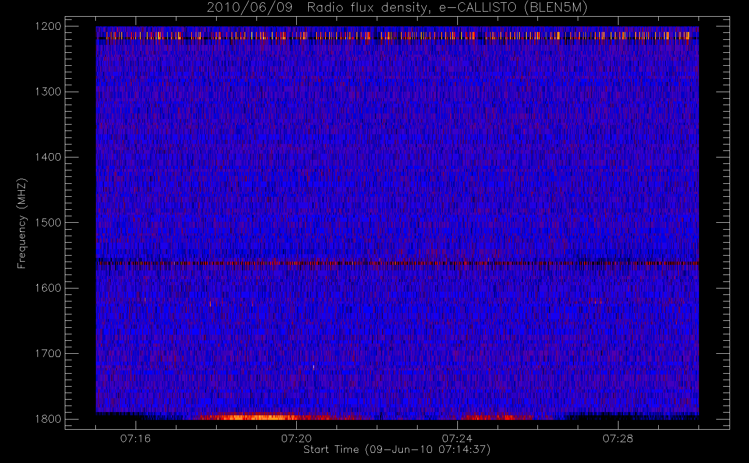
Task: Click the 1500 frequency tick label
Action: [x=48, y=223]
